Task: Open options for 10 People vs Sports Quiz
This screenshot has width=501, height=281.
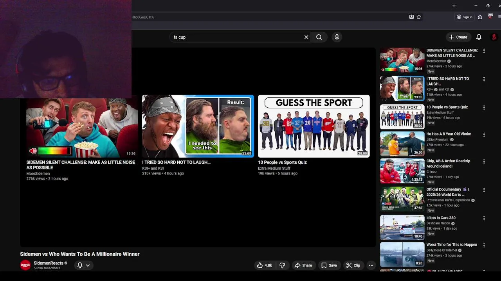Action: 484,107
